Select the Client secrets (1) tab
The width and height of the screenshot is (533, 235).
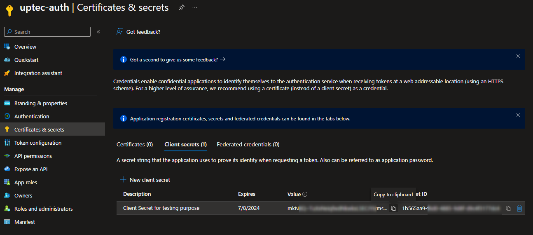pos(185,145)
